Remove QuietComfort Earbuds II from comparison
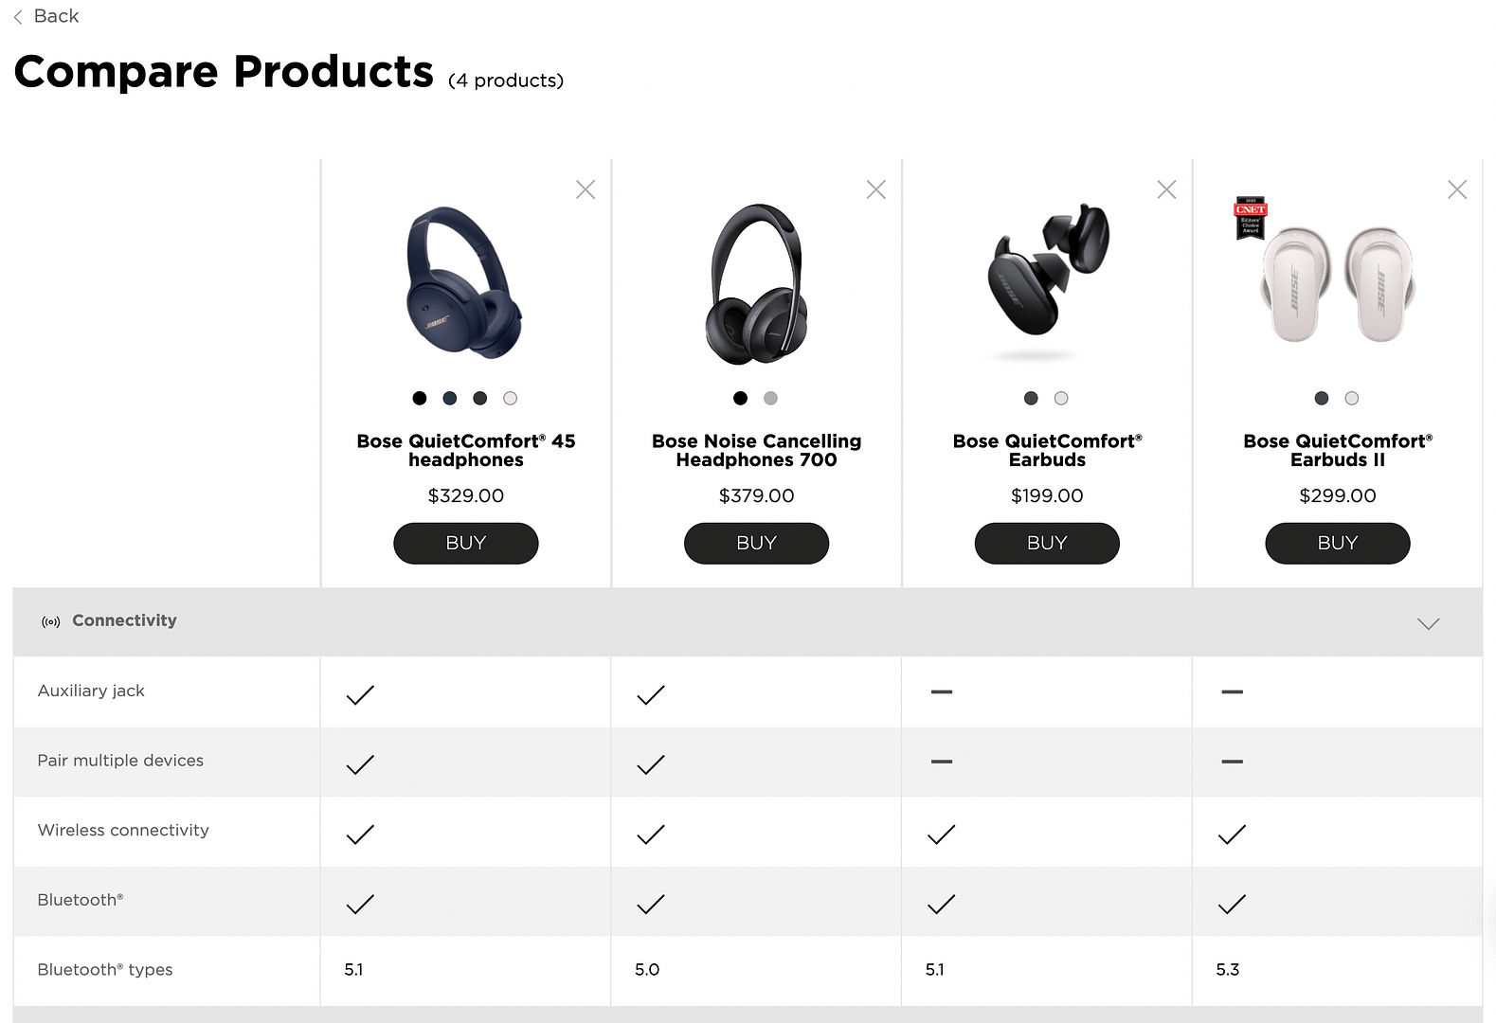The height and width of the screenshot is (1023, 1496). click(1457, 190)
